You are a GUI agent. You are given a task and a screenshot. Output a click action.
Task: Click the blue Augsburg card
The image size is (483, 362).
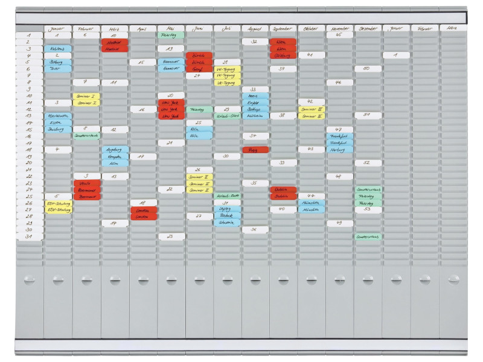pos(115,150)
